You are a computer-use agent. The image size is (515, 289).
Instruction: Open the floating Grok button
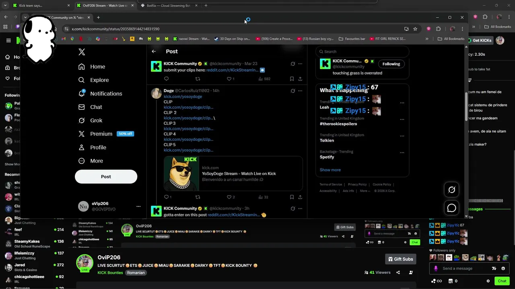pos(452,190)
